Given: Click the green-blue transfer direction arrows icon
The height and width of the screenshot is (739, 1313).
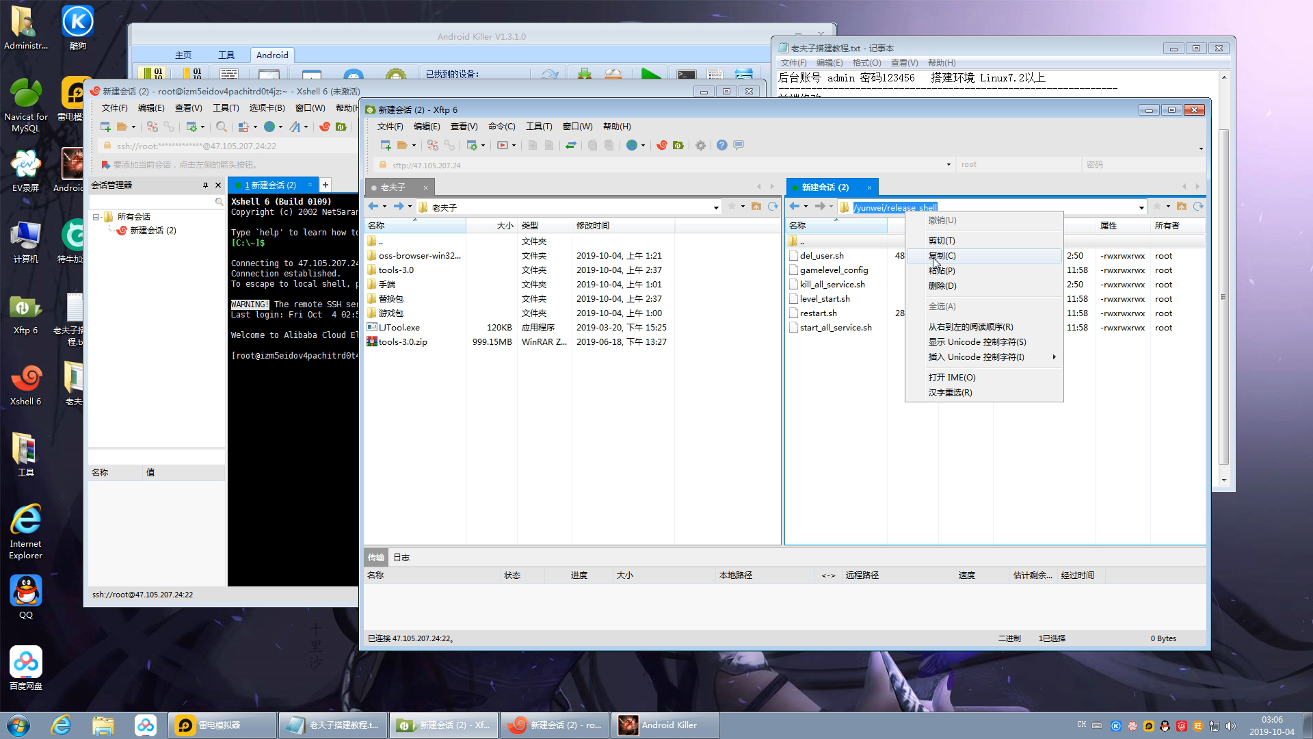Looking at the screenshot, I should coord(570,145).
